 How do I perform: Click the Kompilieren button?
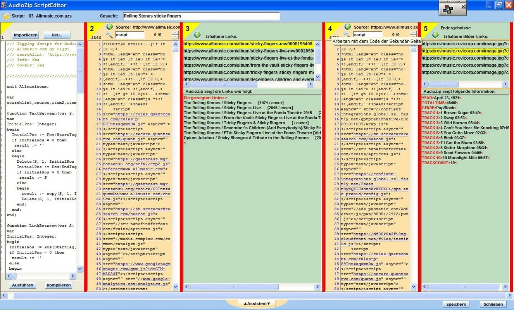click(59, 285)
